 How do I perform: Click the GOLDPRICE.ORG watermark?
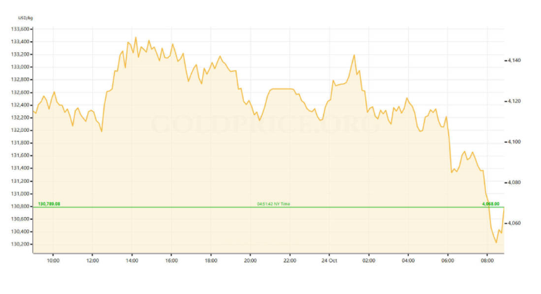click(x=265, y=124)
